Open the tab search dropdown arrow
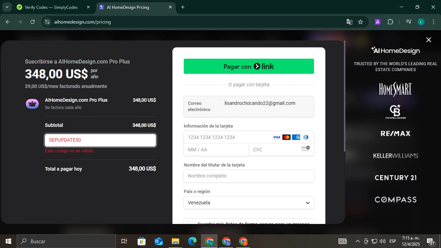The height and width of the screenshot is (248, 441). click(7, 7)
